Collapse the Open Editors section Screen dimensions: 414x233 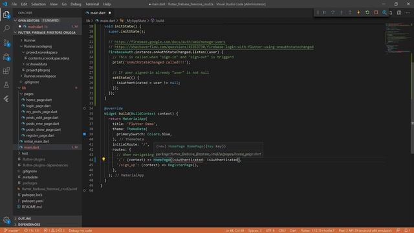pyautogui.click(x=47, y=20)
